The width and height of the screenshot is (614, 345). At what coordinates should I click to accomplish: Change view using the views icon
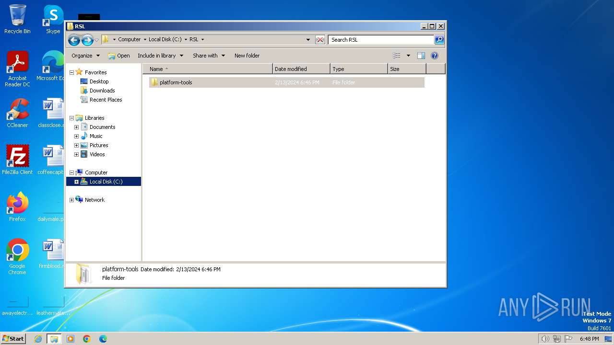click(x=397, y=56)
